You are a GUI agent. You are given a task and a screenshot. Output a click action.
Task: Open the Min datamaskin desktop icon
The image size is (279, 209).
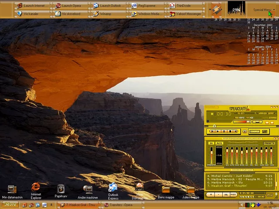tap(12, 192)
